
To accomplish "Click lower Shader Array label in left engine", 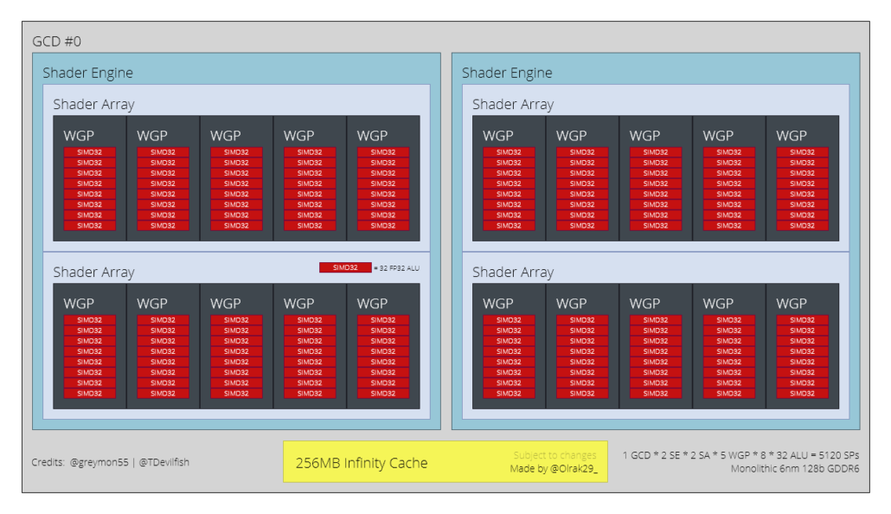I will click(x=93, y=273).
